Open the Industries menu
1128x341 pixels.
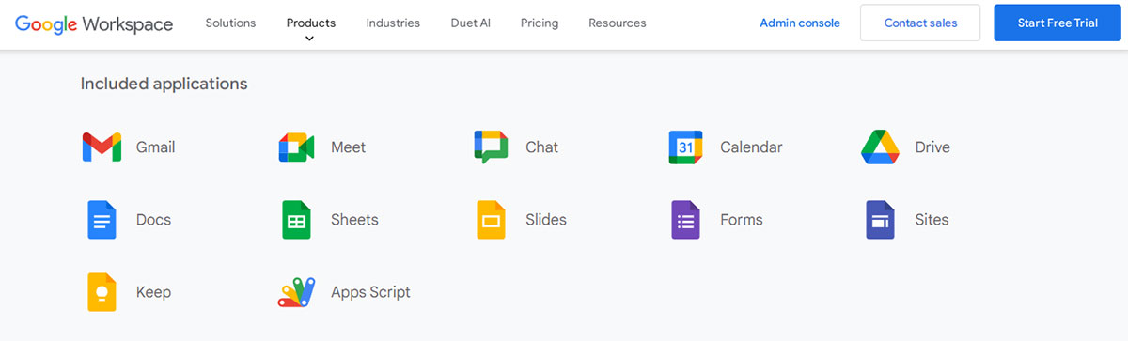point(393,23)
